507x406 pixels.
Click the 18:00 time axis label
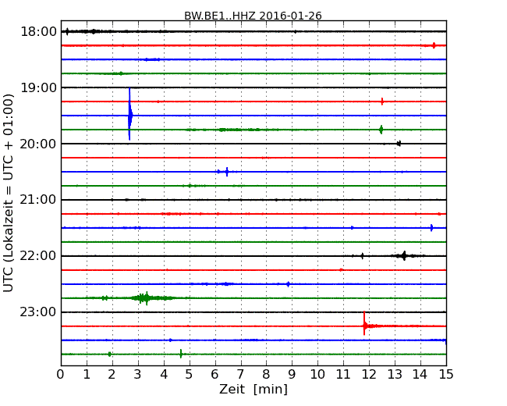pyautogui.click(x=38, y=32)
